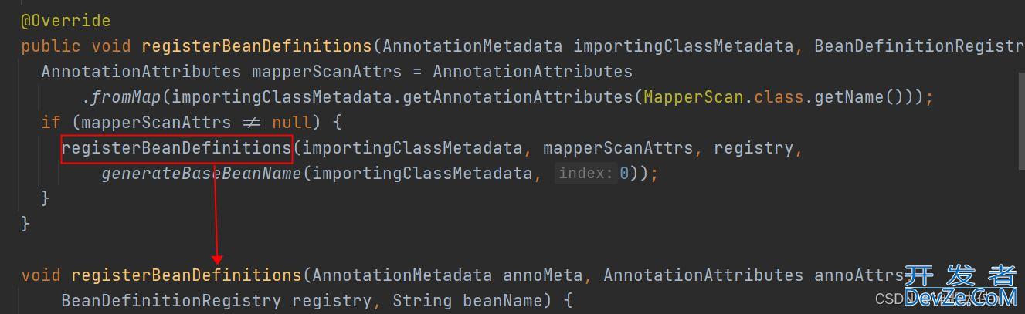Click the index: inlay hint

pos(585,174)
